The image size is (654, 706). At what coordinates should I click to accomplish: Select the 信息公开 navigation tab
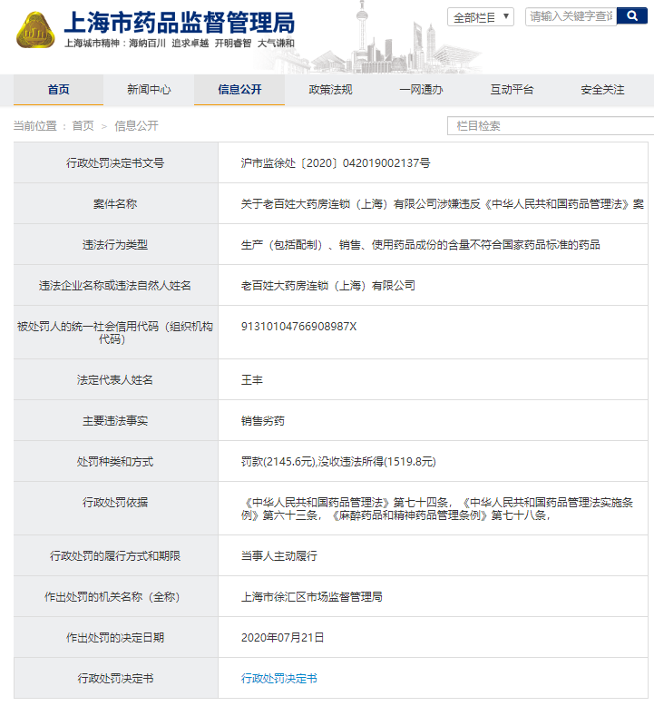[x=239, y=90]
